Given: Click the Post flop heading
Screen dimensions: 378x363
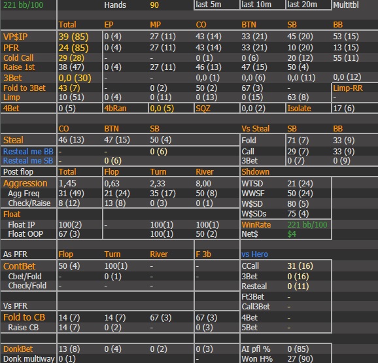Looking at the screenshot, I should click(x=18, y=171).
